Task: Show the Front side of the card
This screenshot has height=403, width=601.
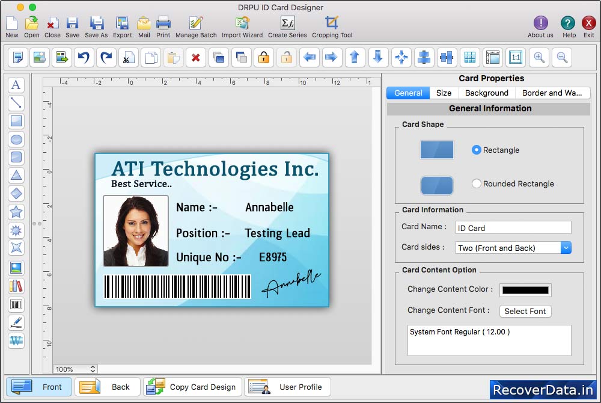Action: (x=39, y=387)
